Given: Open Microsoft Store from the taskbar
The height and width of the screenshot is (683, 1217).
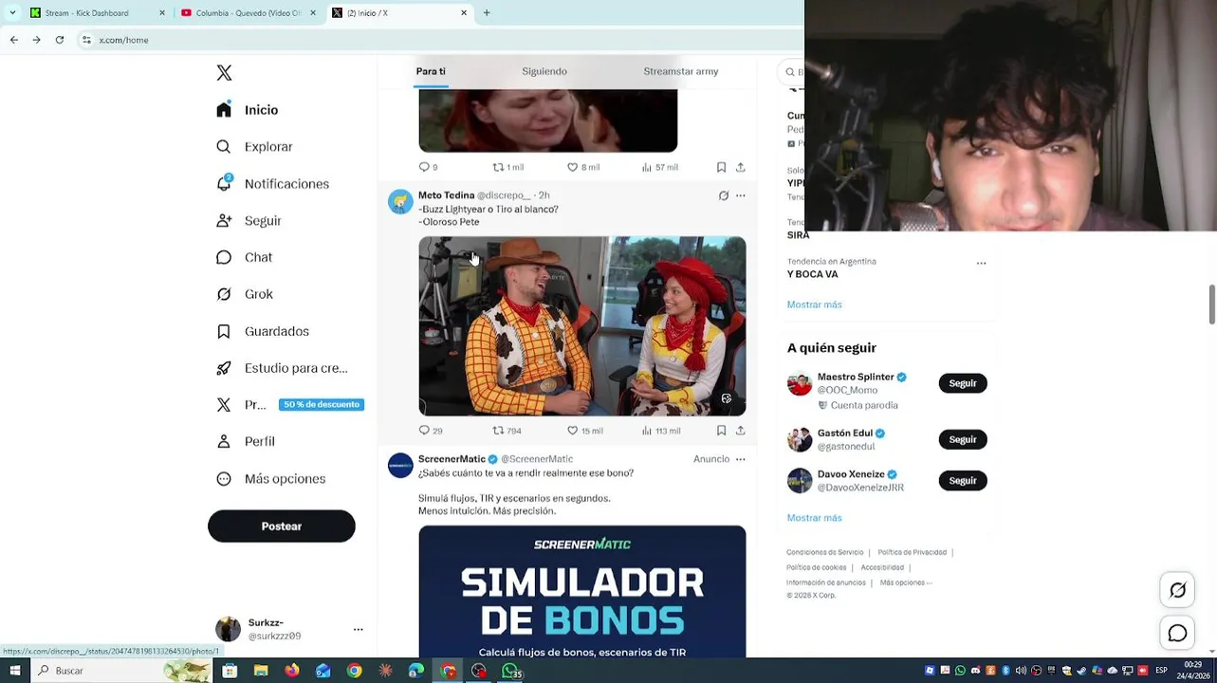Looking at the screenshot, I should pyautogui.click(x=230, y=671).
